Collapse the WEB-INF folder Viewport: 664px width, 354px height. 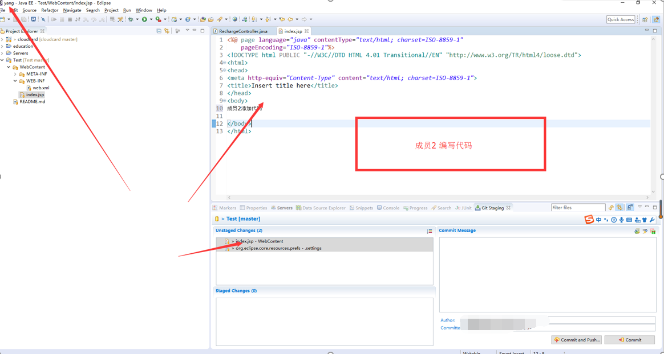(x=15, y=81)
